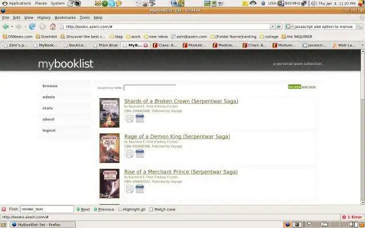Click the stop loading icon

42,27
